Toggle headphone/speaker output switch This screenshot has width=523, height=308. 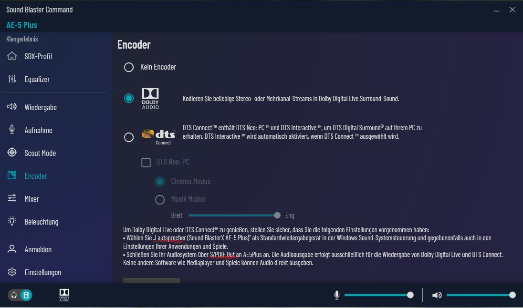point(20,295)
